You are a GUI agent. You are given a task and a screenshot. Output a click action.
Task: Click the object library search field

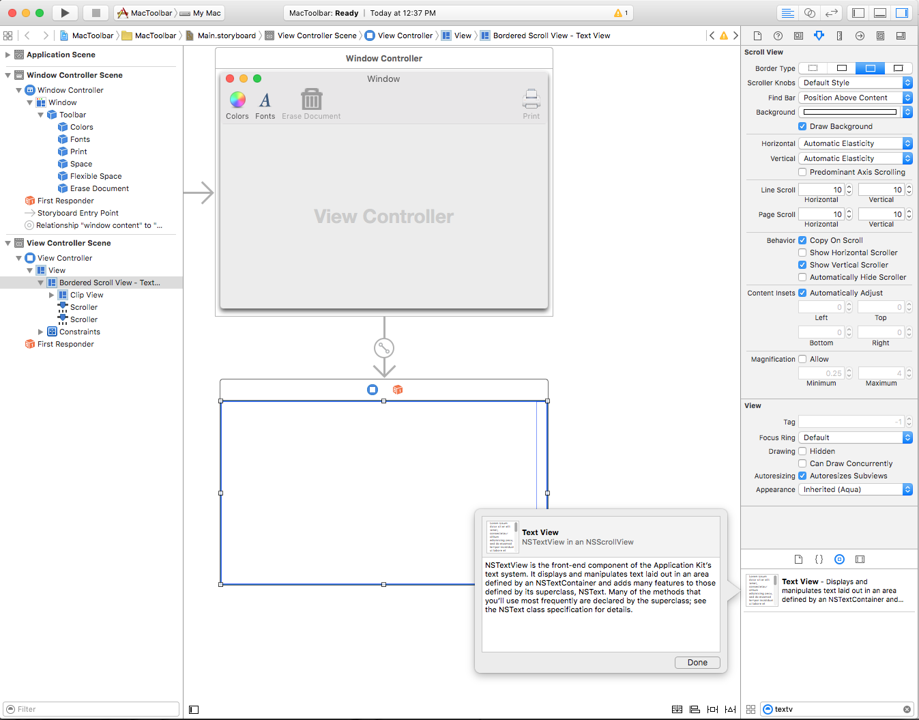(x=836, y=709)
